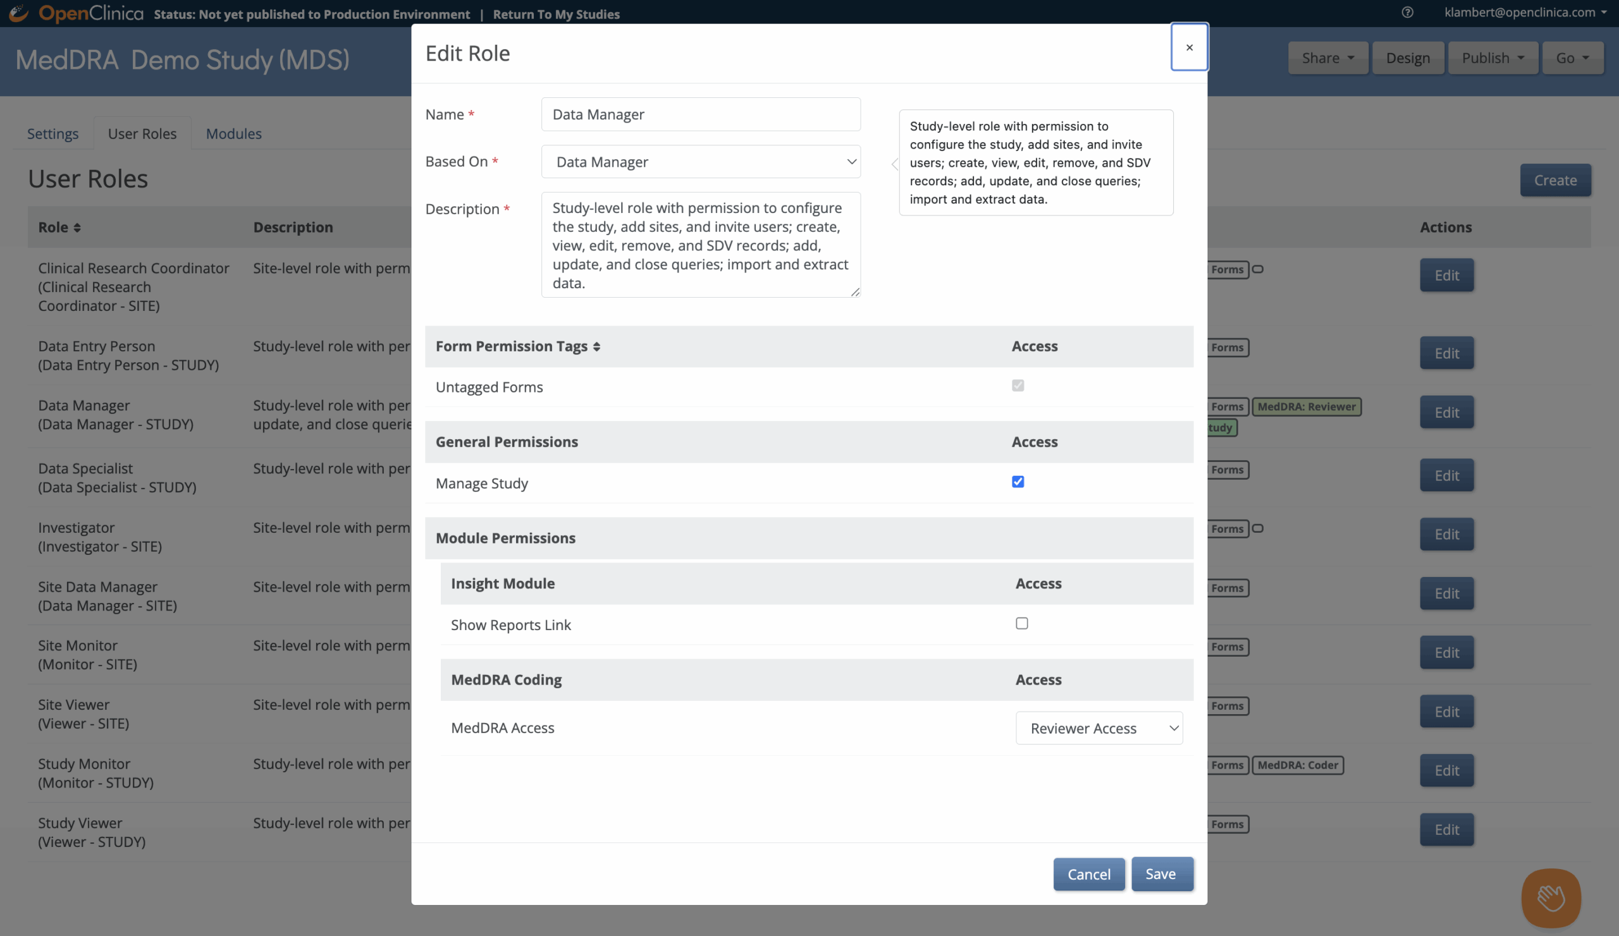Expand the MedDRA Access dropdown
The image size is (1619, 936).
tap(1099, 728)
